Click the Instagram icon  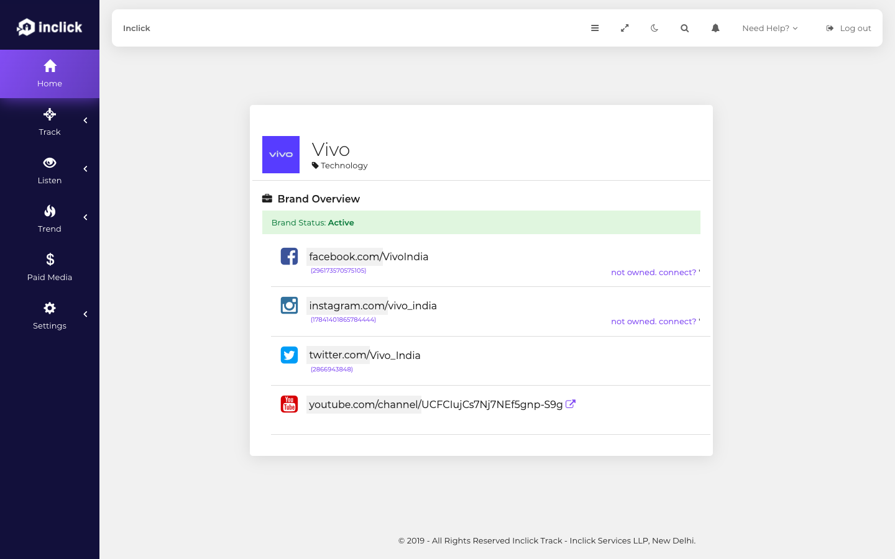pyautogui.click(x=289, y=305)
